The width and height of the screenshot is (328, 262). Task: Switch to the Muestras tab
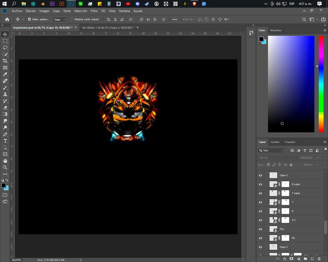[275, 30]
